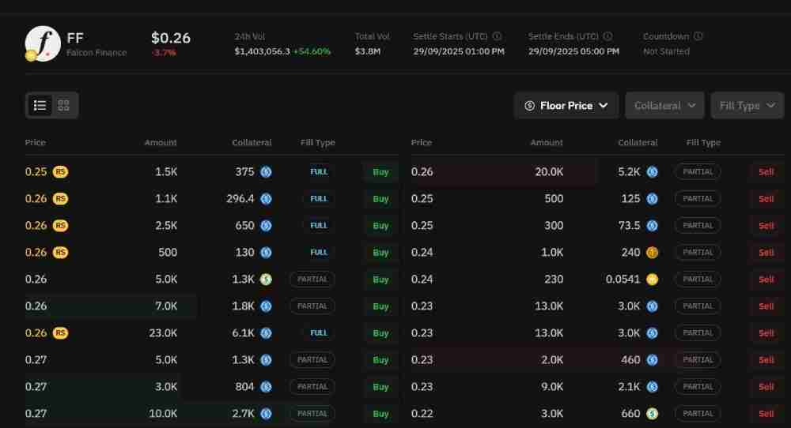This screenshot has width=791, height=428.
Task: Open the Floor Price sort dropdown
Action: pyautogui.click(x=566, y=106)
